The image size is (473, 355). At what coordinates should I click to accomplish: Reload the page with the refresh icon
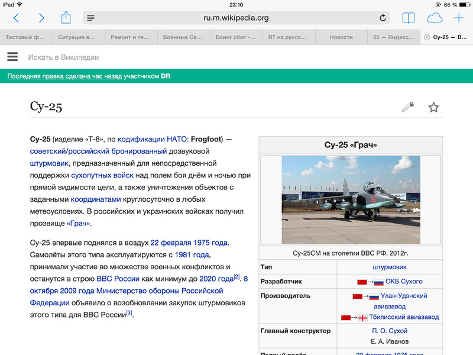[x=383, y=18]
